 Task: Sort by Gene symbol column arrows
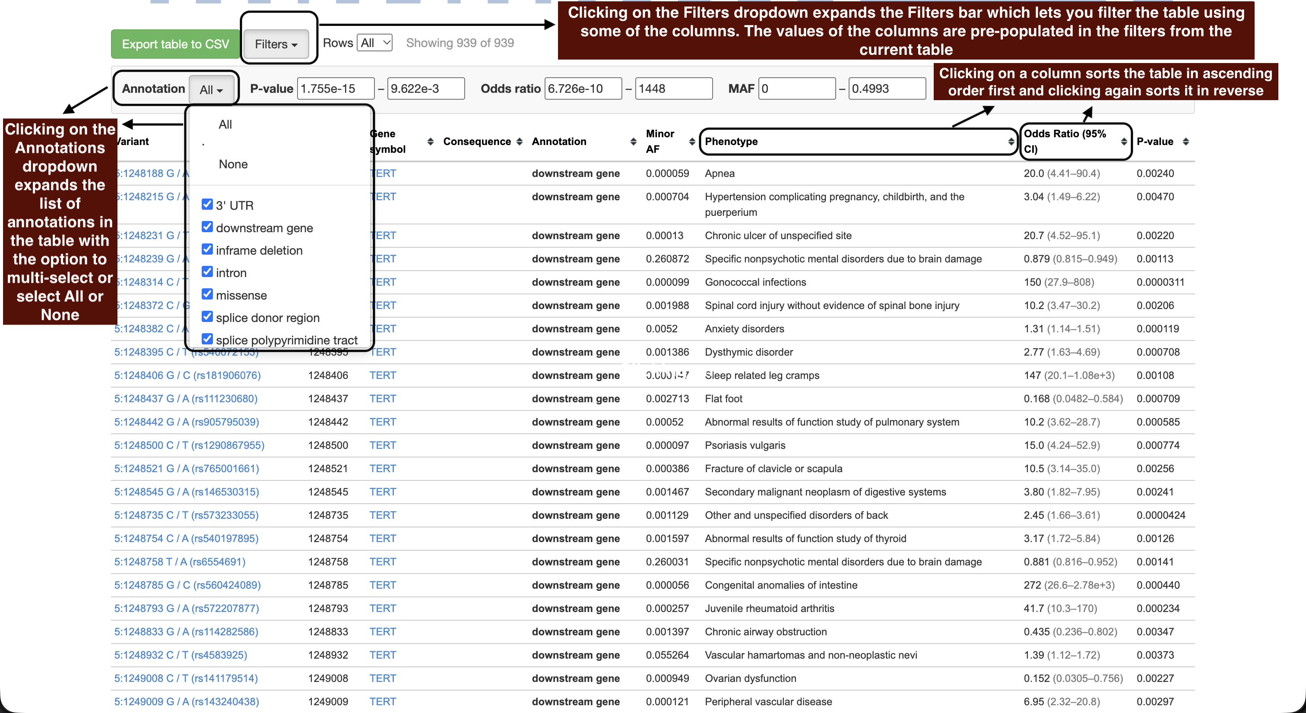pyautogui.click(x=431, y=142)
